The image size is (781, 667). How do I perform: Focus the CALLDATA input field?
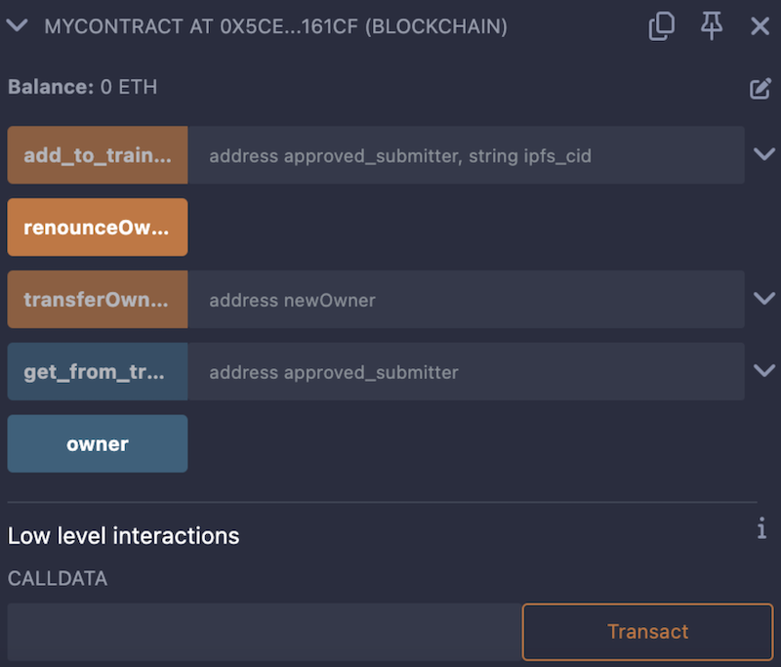click(264, 632)
